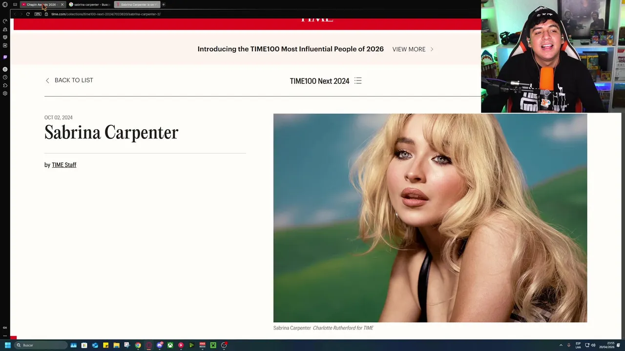
Task: Show hidden system tray icons
Action: tap(561, 345)
